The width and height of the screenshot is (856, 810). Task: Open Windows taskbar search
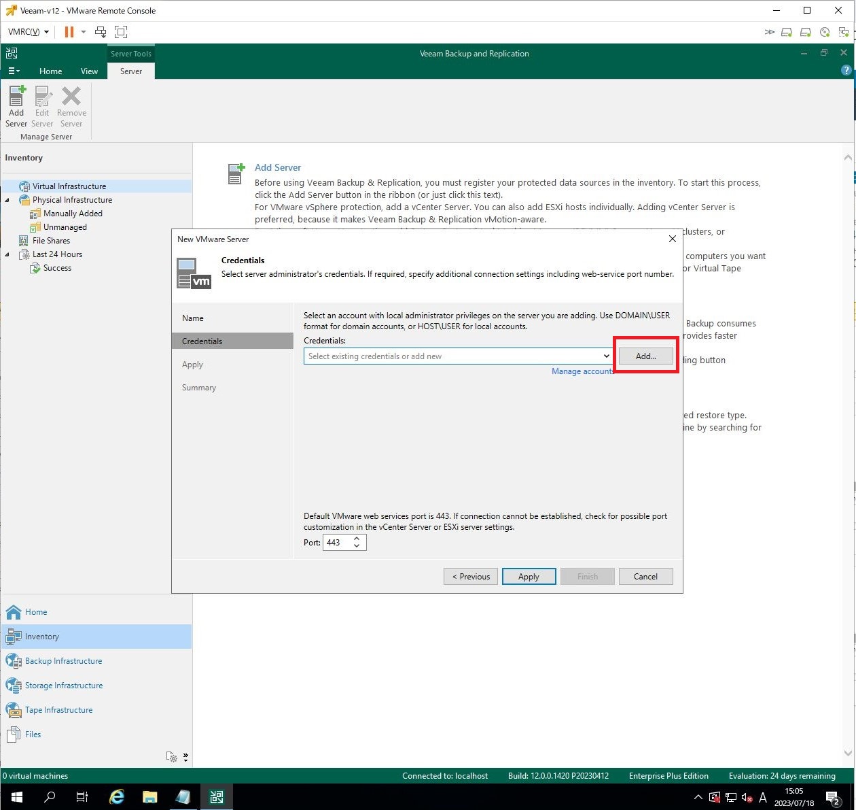(x=49, y=797)
